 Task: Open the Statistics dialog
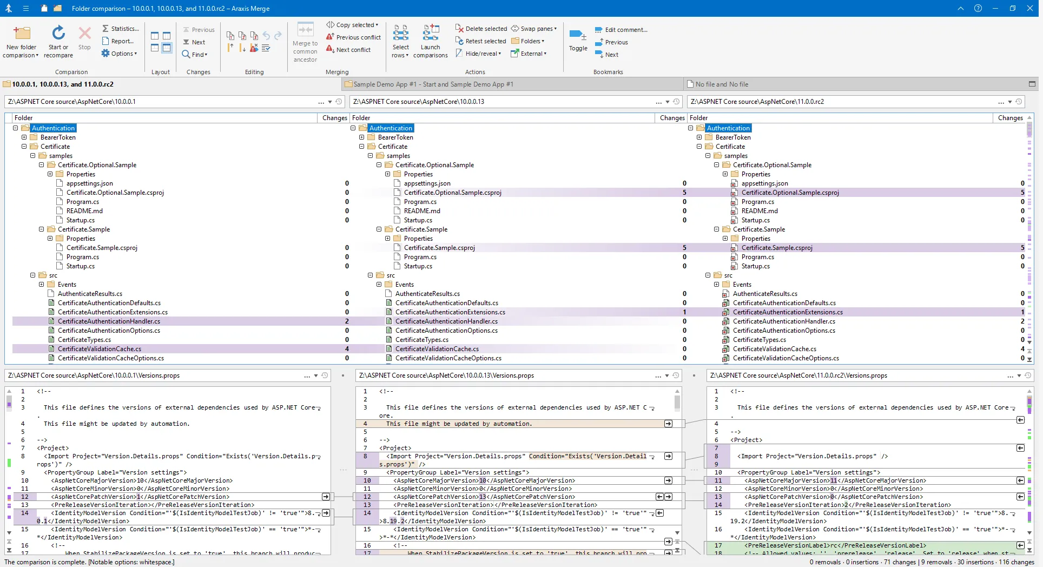(x=121, y=29)
